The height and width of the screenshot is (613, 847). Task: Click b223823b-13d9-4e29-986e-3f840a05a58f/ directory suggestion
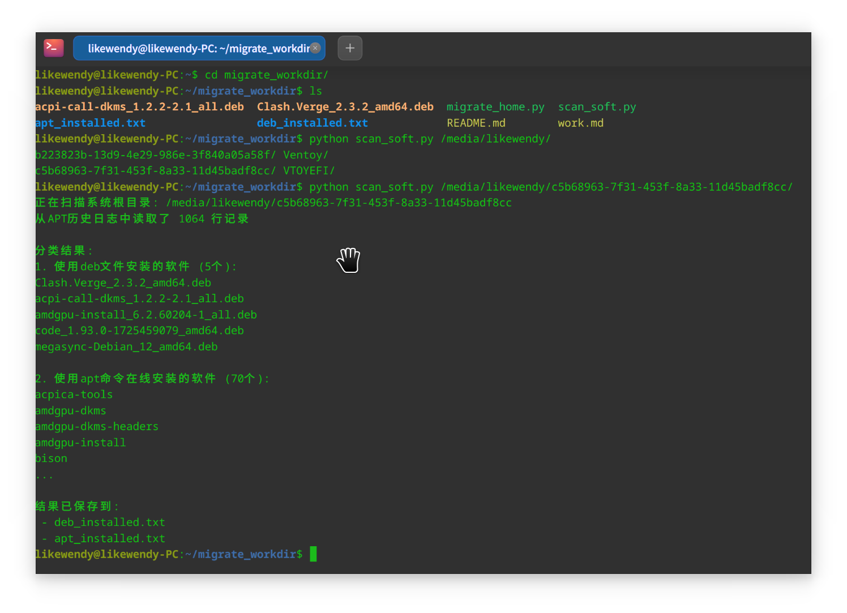point(156,155)
